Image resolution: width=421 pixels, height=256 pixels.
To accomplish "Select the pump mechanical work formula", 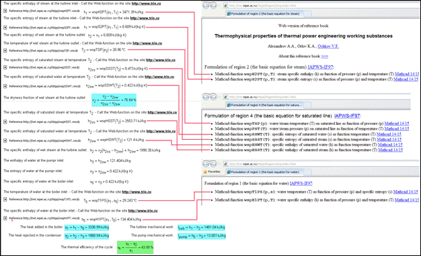I will (202, 236).
